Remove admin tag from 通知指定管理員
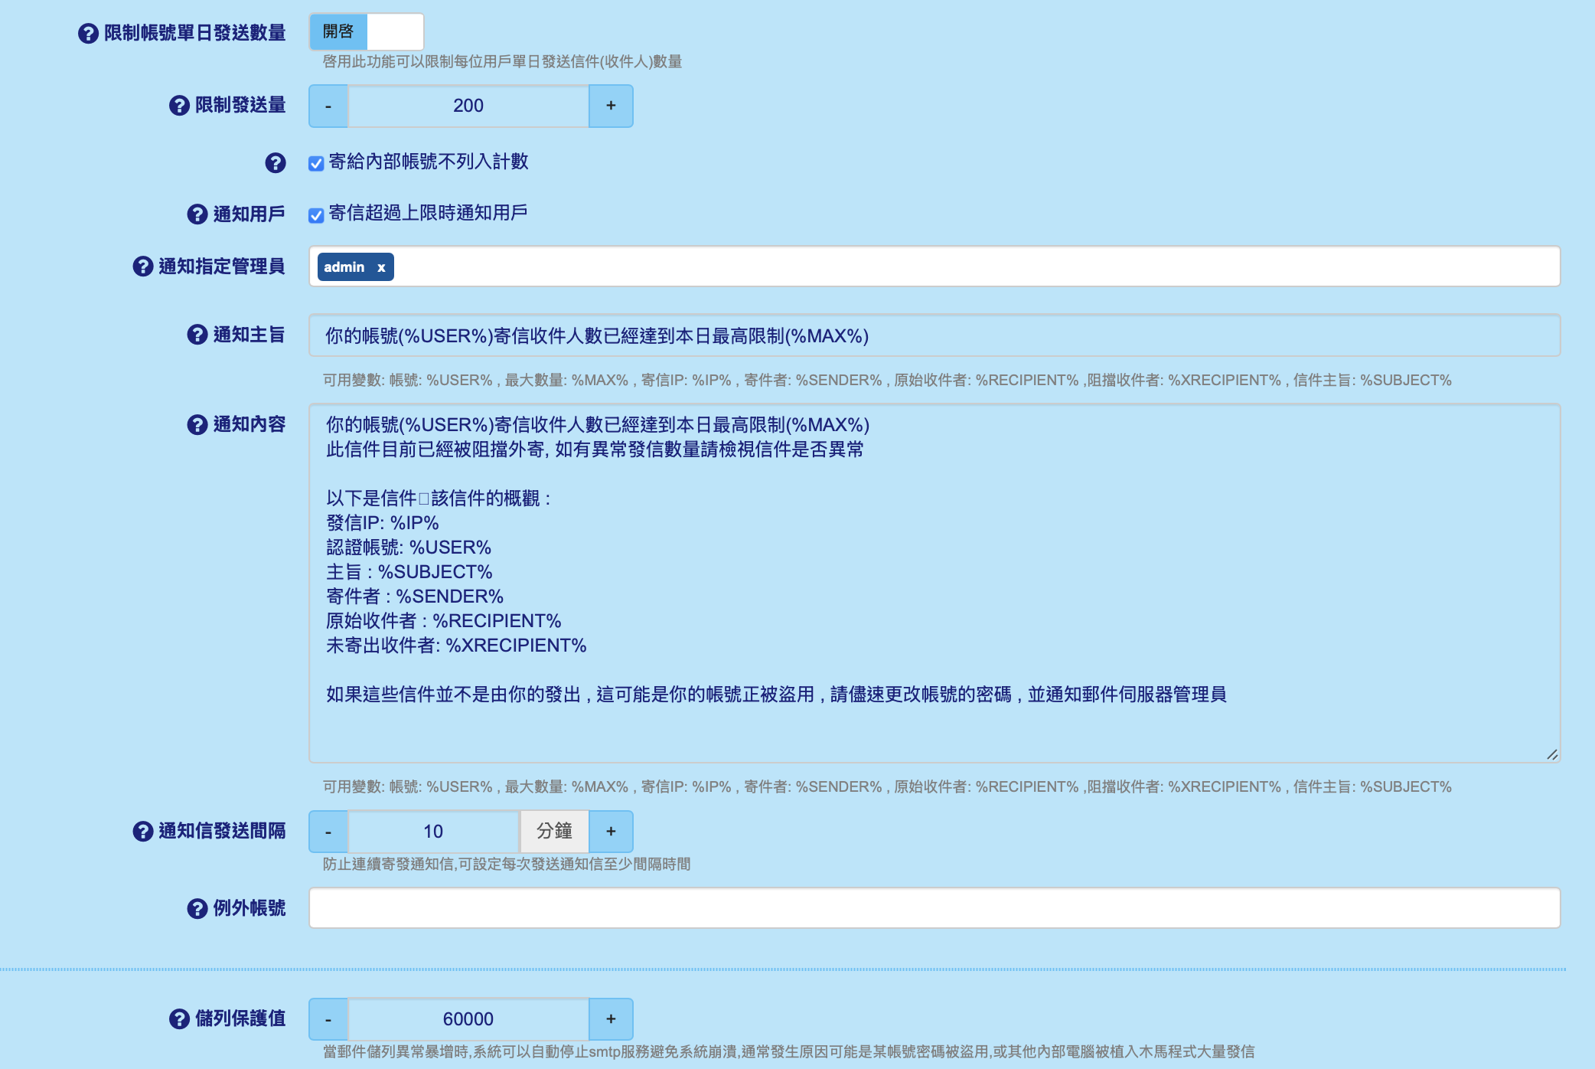 [381, 267]
